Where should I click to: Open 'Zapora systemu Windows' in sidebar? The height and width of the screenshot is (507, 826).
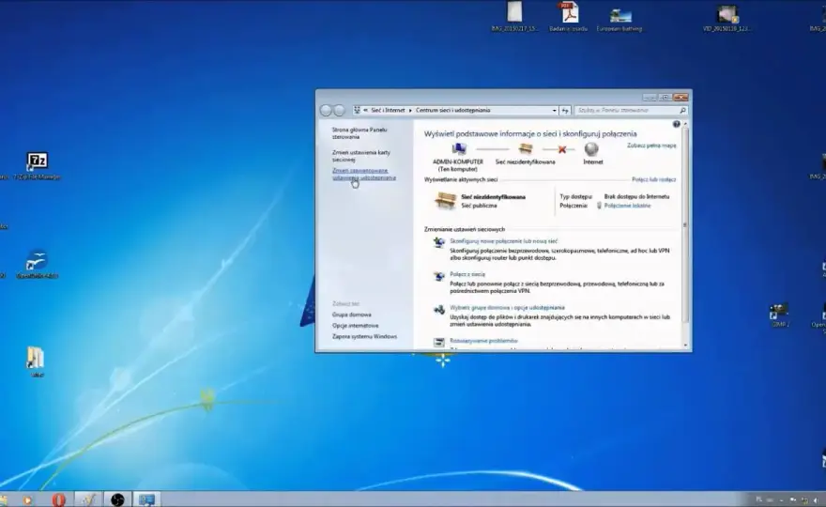pyautogui.click(x=364, y=336)
